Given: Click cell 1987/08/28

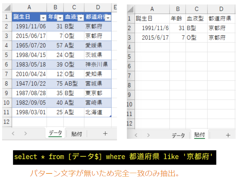Looking at the screenshot, I should (29, 93).
